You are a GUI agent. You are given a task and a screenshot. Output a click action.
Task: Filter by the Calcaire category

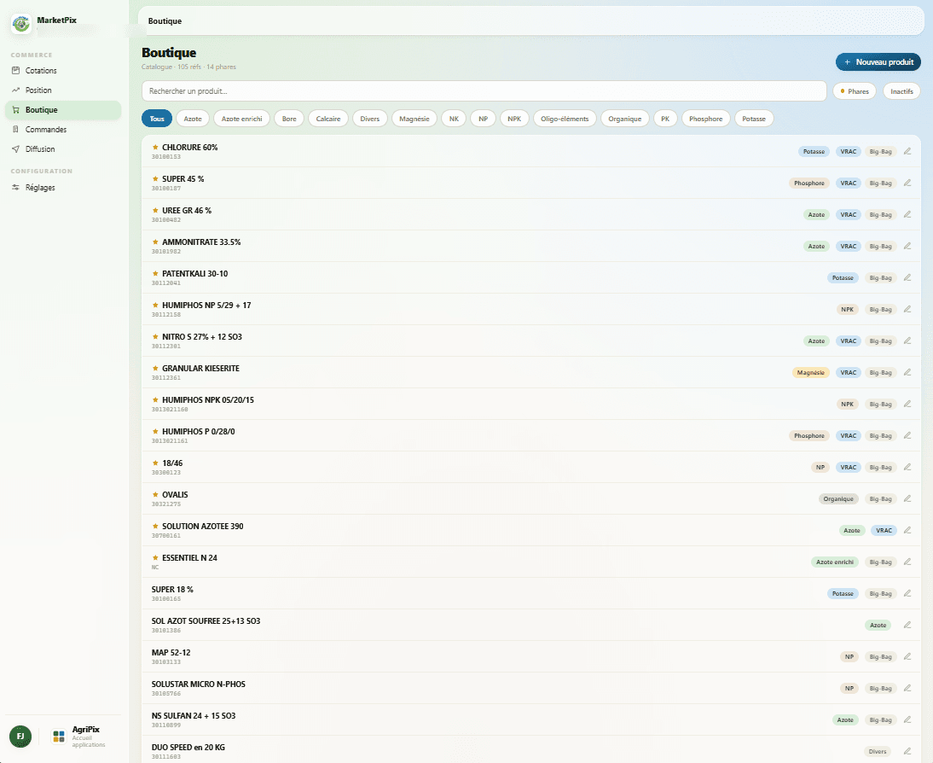point(328,119)
